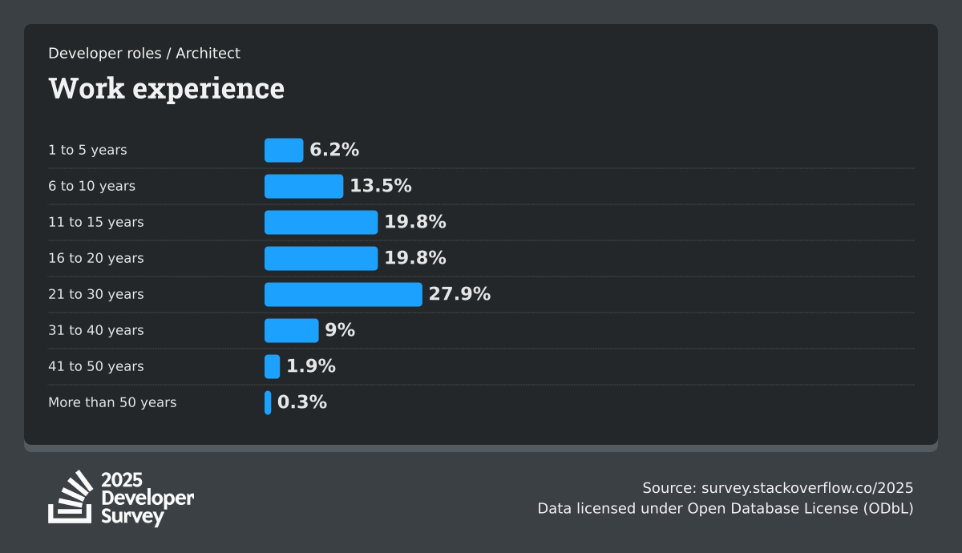Click the Work experience heading
Image resolution: width=962 pixels, height=553 pixels.
pos(166,88)
